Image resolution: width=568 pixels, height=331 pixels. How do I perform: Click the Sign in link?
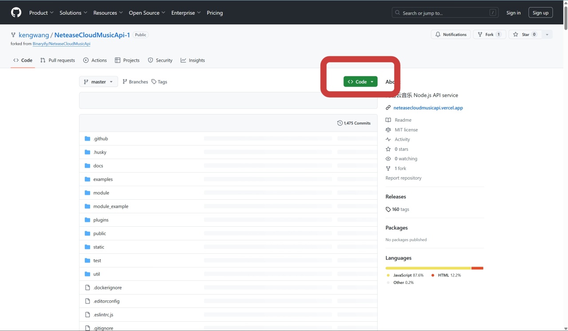pyautogui.click(x=513, y=13)
